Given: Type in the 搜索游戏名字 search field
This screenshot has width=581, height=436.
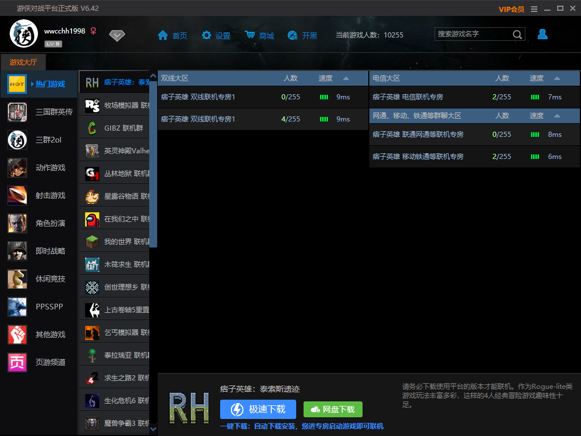Looking at the screenshot, I should pyautogui.click(x=473, y=35).
